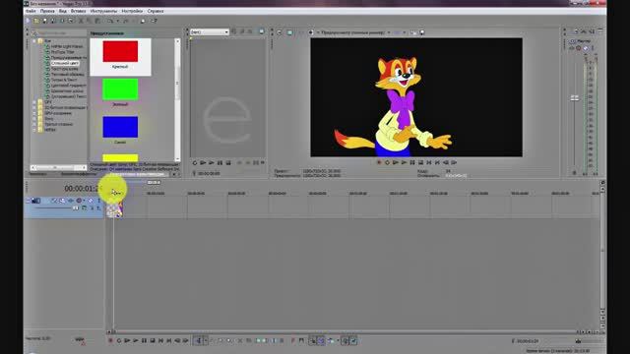Expand the GPU-ускорение folder
This screenshot has height=354, width=630.
[34, 113]
